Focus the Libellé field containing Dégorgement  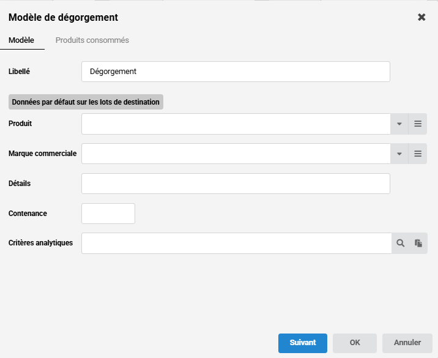236,72
